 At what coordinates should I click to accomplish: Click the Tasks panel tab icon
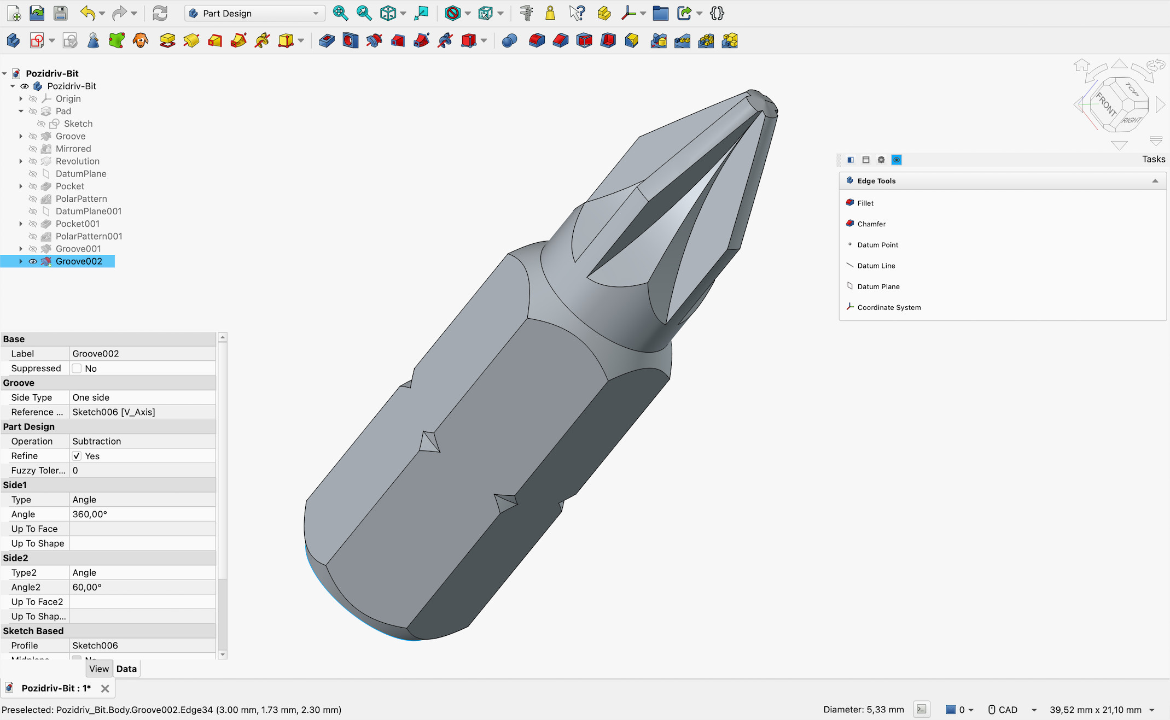[897, 160]
